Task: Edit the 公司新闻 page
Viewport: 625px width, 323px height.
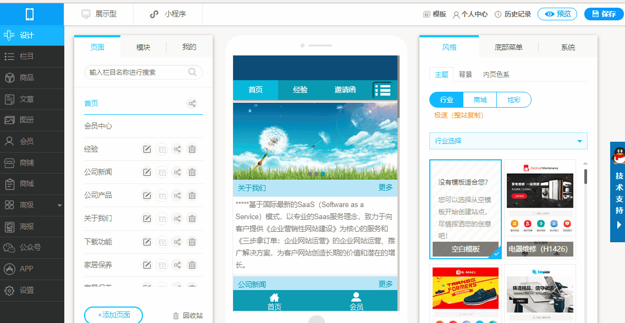Action: [147, 172]
